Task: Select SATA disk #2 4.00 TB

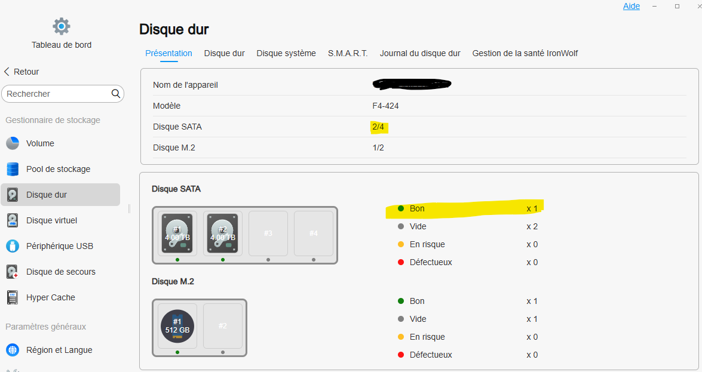Action: (x=222, y=233)
